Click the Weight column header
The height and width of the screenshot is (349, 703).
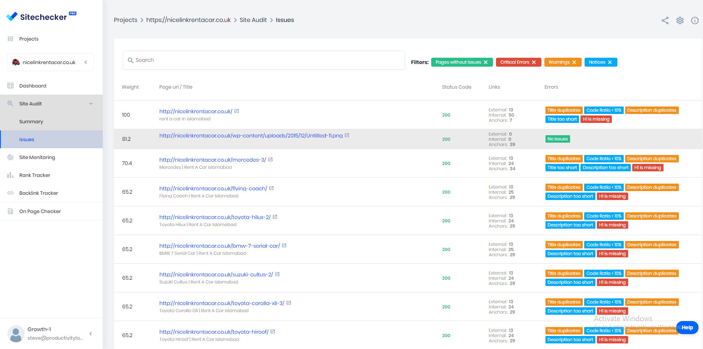[130, 87]
